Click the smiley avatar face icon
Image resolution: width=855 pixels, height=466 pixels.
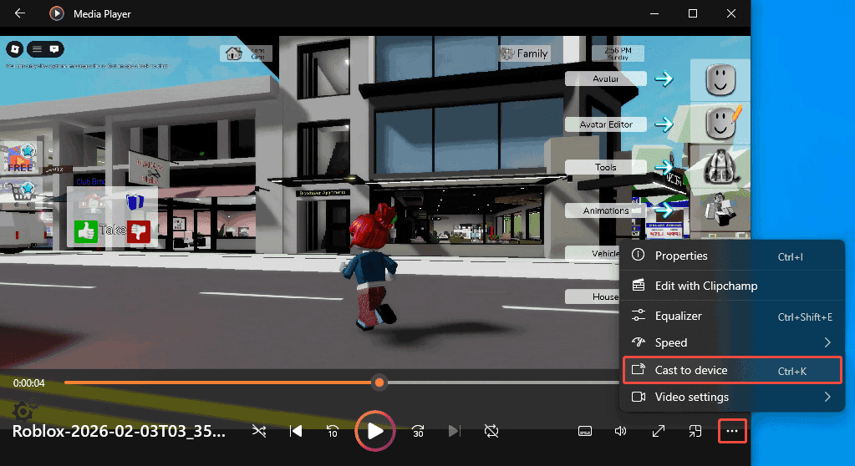720,79
